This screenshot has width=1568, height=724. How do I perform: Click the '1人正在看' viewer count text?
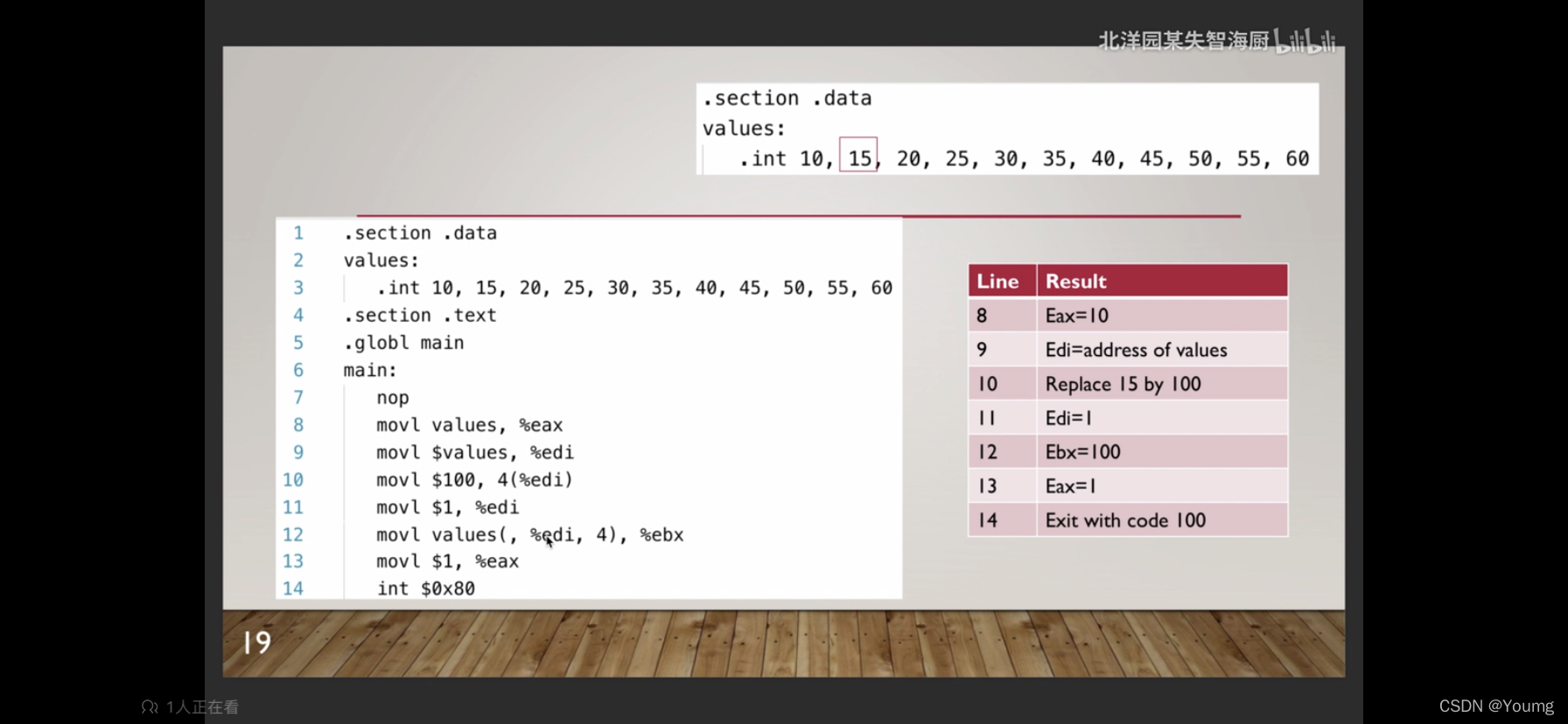(x=202, y=707)
